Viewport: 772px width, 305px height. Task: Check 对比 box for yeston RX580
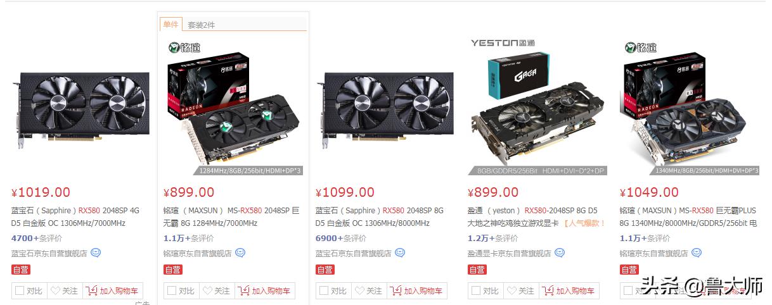pyautogui.click(x=486, y=290)
